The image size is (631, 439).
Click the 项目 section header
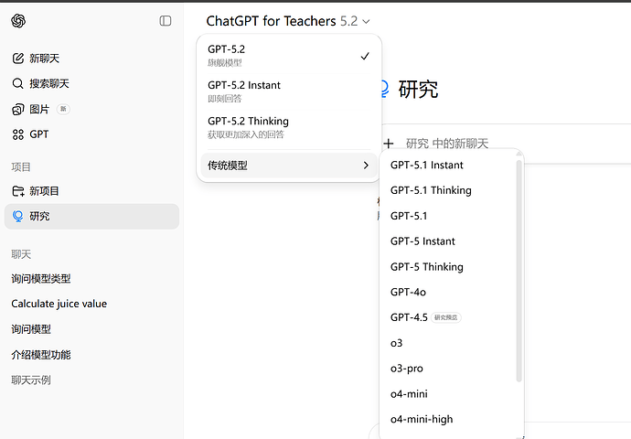[21, 167]
